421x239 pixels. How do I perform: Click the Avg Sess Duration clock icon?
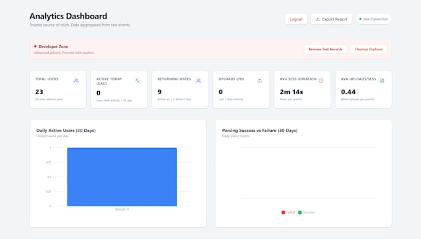point(321,80)
